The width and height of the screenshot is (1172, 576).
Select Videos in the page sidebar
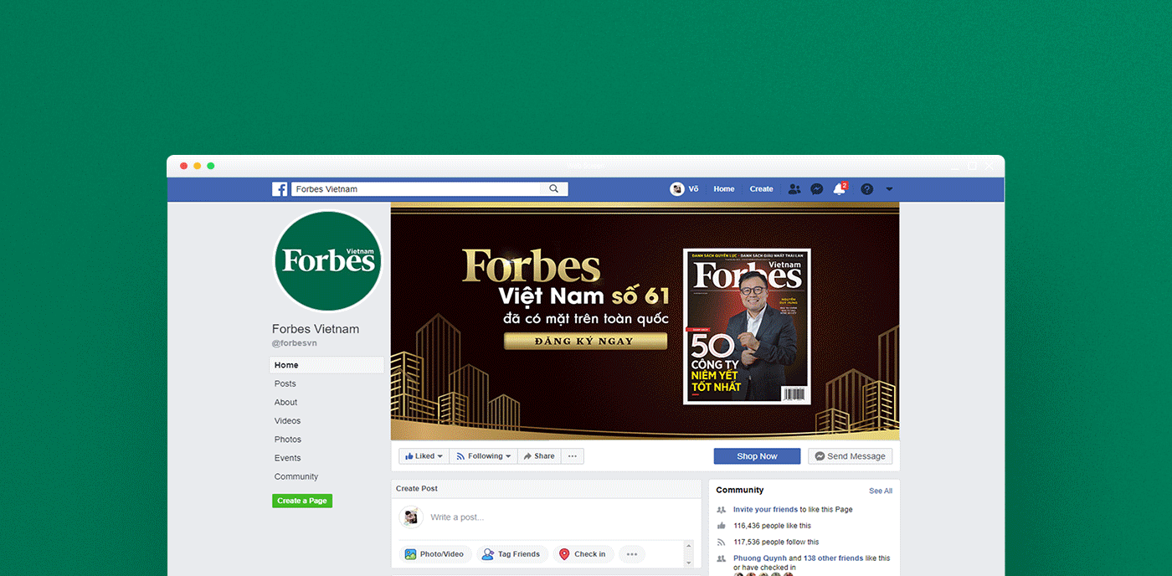(287, 420)
